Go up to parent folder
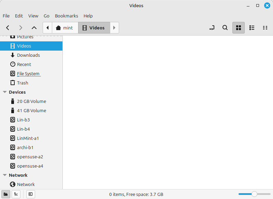The image size is (273, 199). [x=34, y=28]
